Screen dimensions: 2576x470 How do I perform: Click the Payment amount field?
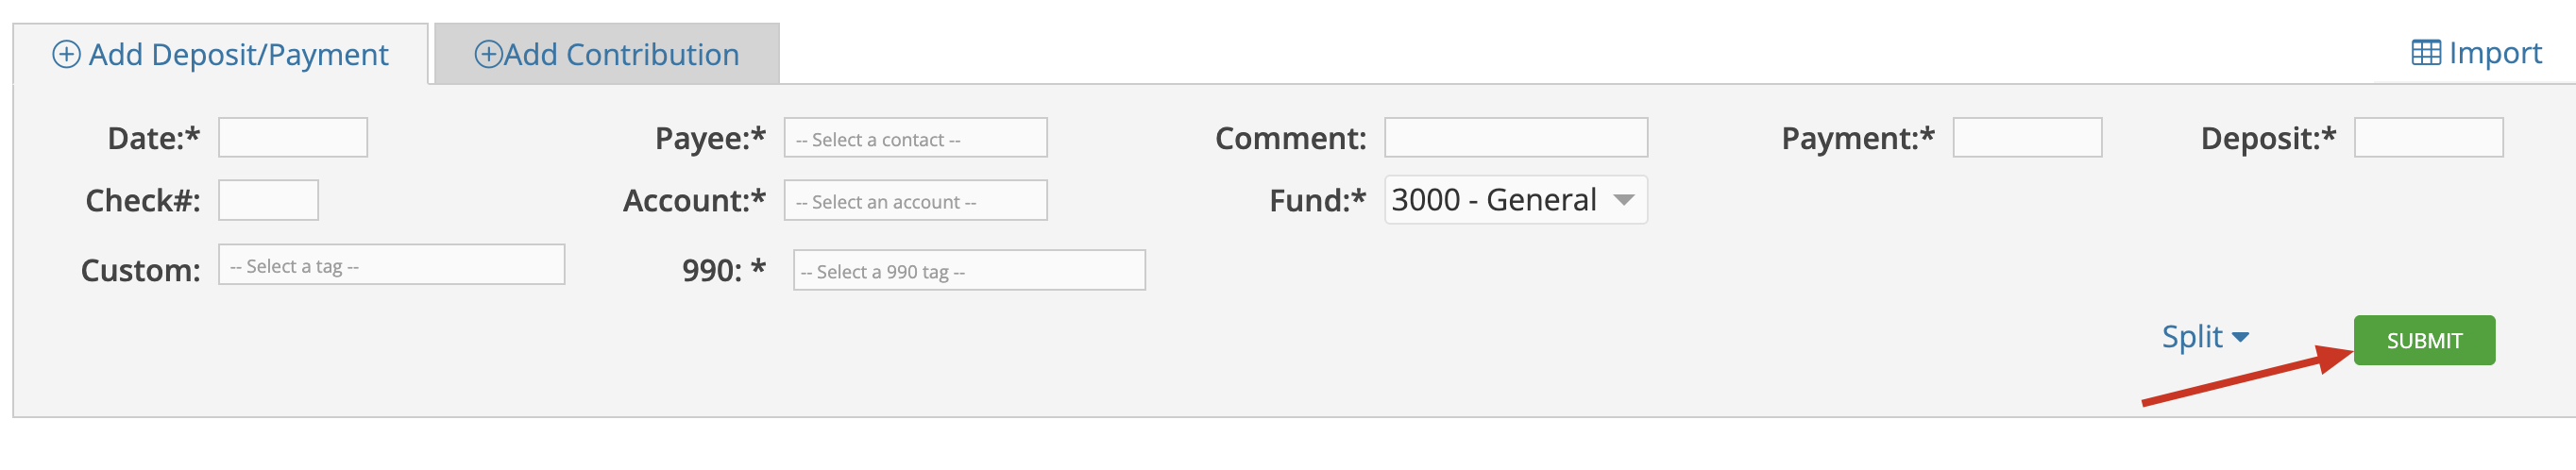pyautogui.click(x=2027, y=138)
